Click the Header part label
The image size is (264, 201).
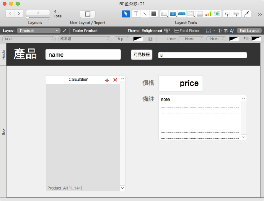(3, 54)
